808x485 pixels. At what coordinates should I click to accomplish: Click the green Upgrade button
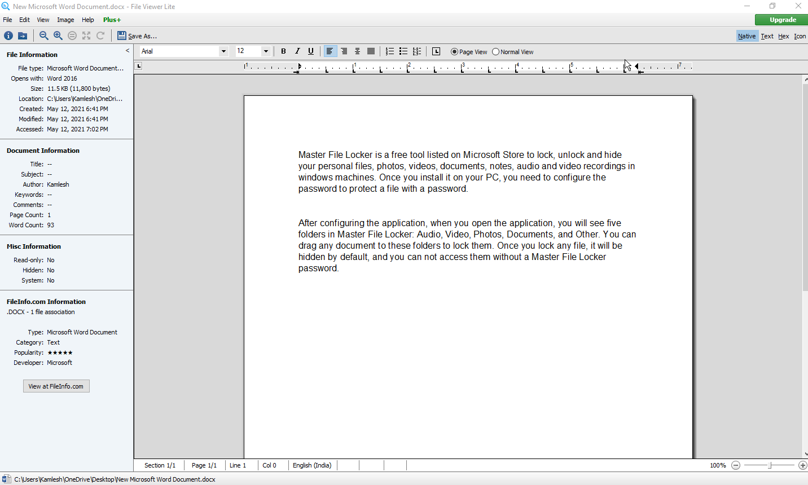783,20
